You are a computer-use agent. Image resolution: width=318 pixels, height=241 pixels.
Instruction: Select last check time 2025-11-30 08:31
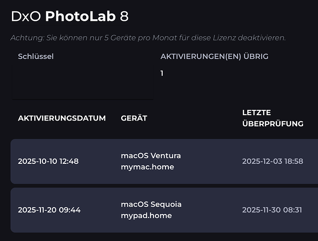click(272, 210)
